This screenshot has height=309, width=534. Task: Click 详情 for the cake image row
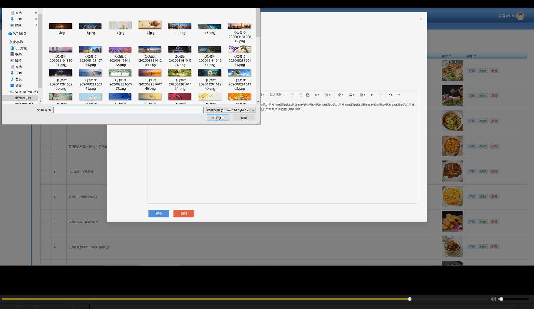tap(472, 71)
